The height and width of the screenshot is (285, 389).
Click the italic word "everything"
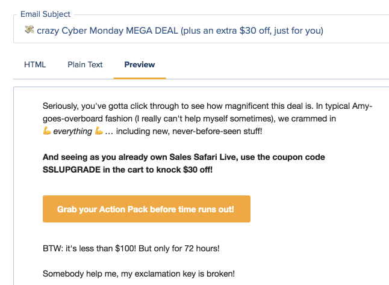pyautogui.click(x=73, y=131)
